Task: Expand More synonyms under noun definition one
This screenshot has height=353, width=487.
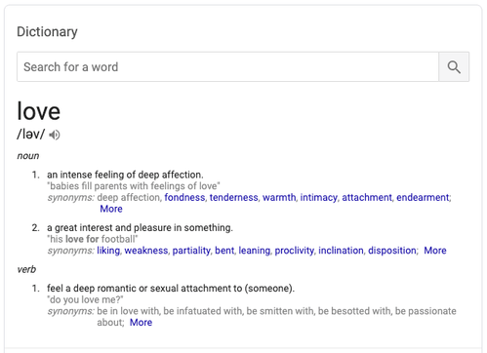Action: tap(111, 209)
